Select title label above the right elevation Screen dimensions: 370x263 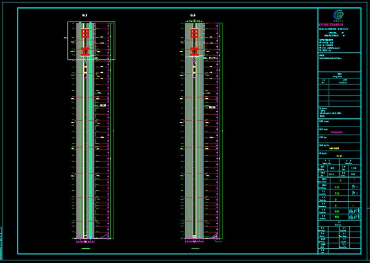pos(193,15)
